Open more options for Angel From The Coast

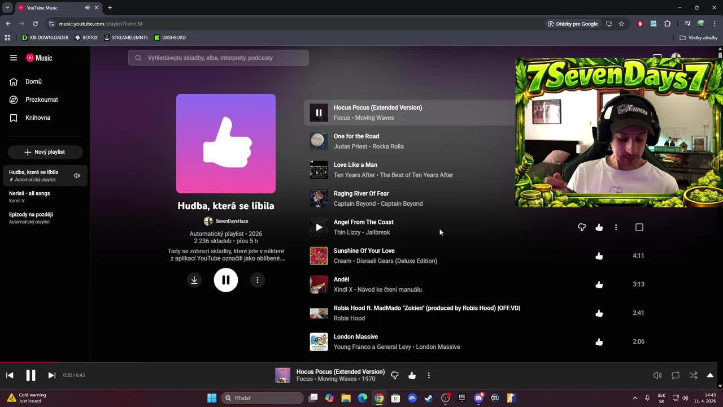(616, 227)
